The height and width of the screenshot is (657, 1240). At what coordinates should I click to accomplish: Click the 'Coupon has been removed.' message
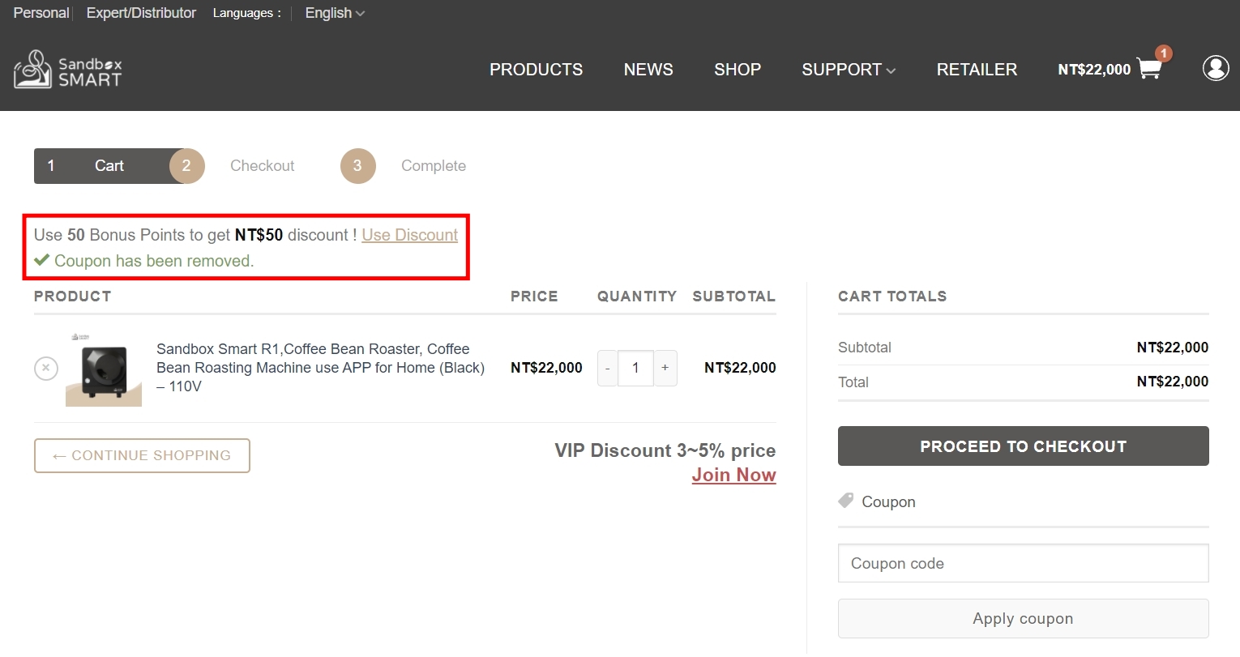coord(154,261)
